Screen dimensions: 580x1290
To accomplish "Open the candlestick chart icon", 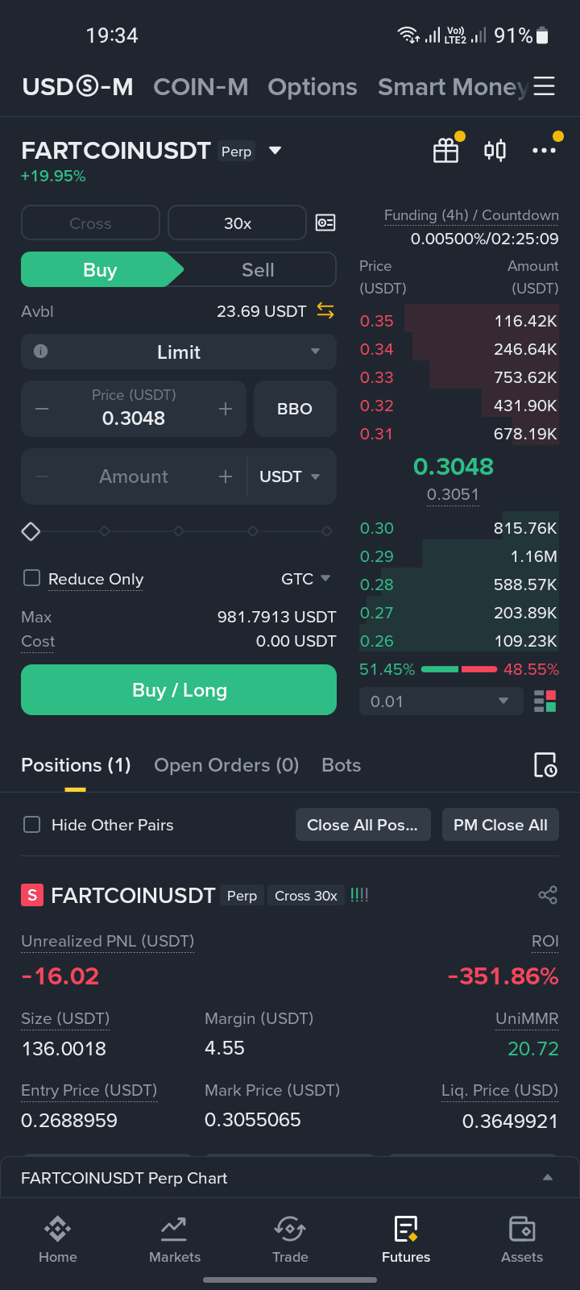I will 495,150.
